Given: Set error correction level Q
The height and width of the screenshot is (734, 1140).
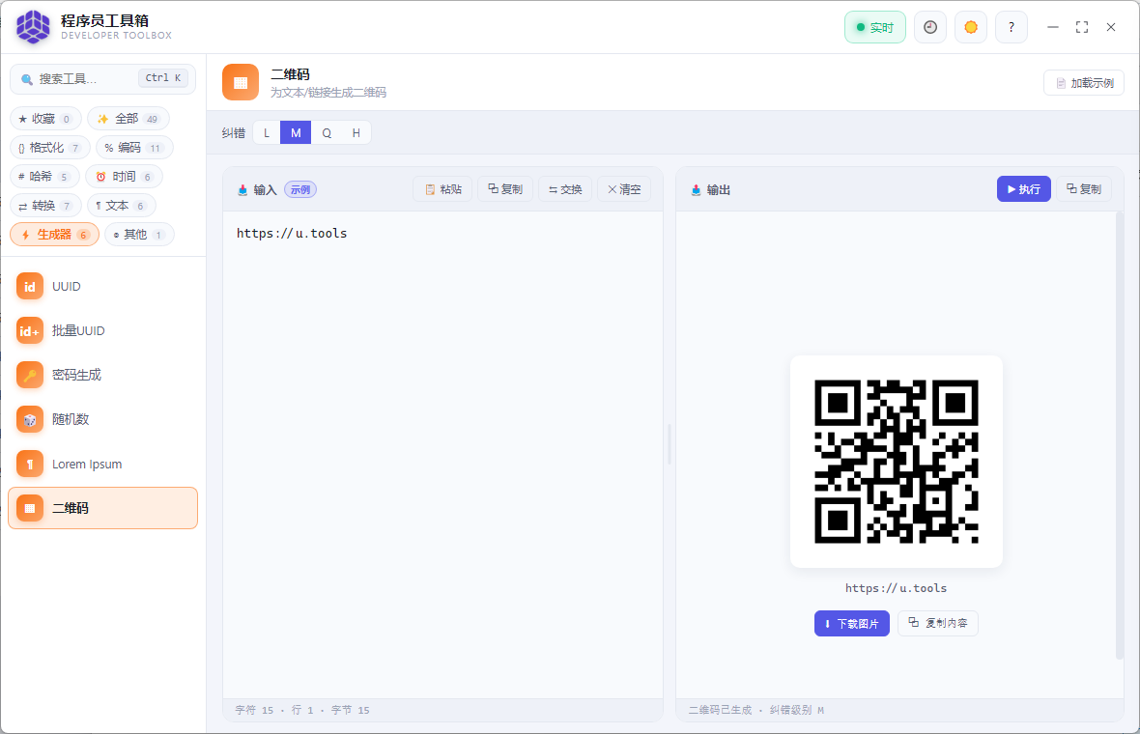Looking at the screenshot, I should click(327, 133).
